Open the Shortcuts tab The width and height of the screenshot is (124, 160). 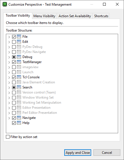tap(101, 16)
